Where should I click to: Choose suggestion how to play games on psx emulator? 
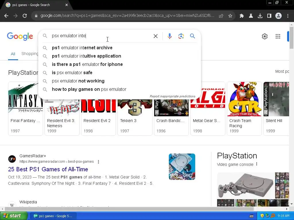[120, 89]
